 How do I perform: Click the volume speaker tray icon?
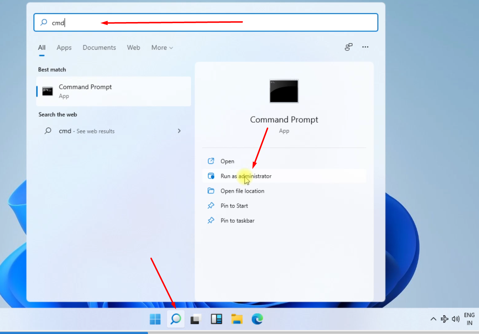[x=456, y=319]
